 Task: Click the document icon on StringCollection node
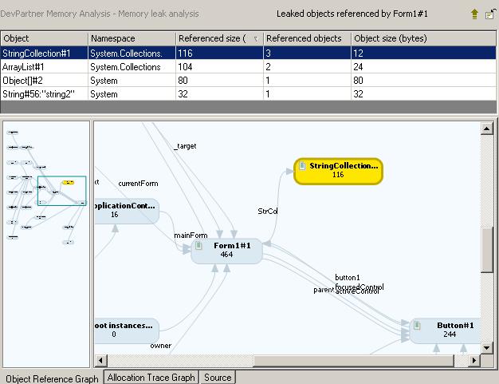[x=302, y=165]
